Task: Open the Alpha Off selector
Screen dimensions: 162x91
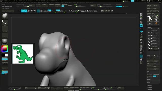Action: pyautogui.click(x=5, y=29)
